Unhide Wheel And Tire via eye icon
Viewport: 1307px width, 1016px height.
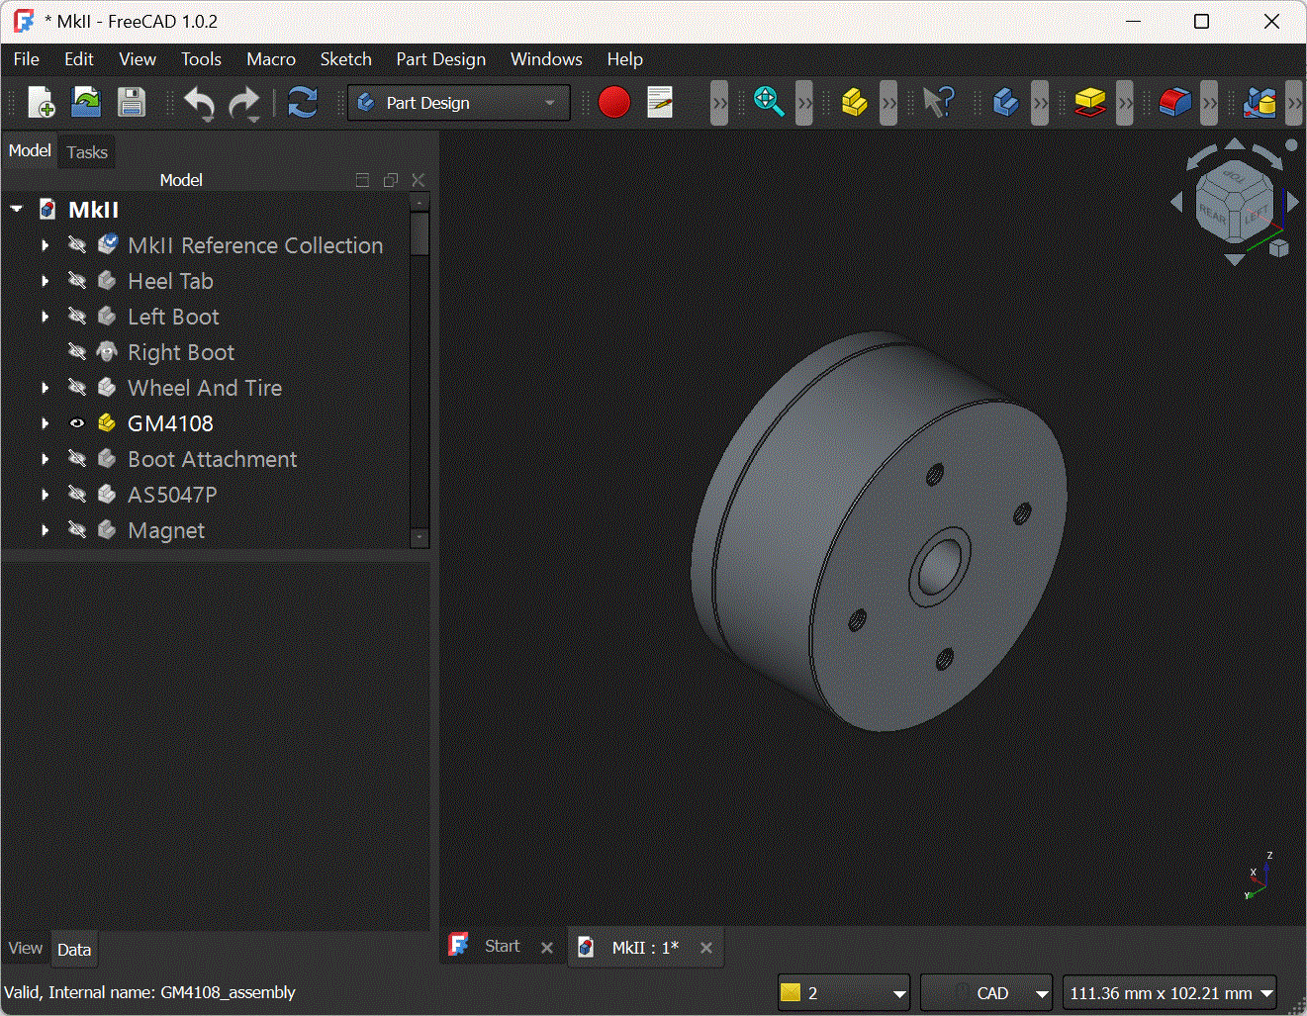click(77, 388)
